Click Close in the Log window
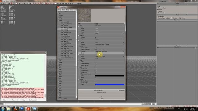 coord(5,100)
